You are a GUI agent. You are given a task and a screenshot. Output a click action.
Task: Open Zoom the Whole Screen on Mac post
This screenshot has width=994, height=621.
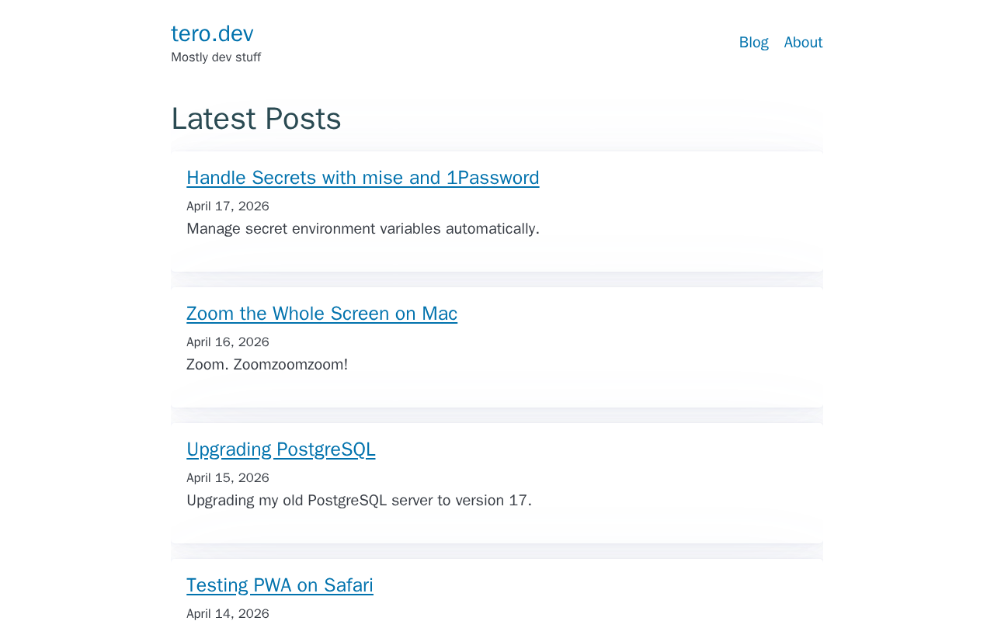[x=321, y=314]
